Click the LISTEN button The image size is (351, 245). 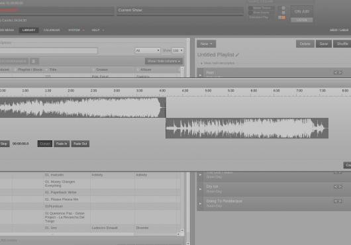pyautogui.click(x=302, y=20)
